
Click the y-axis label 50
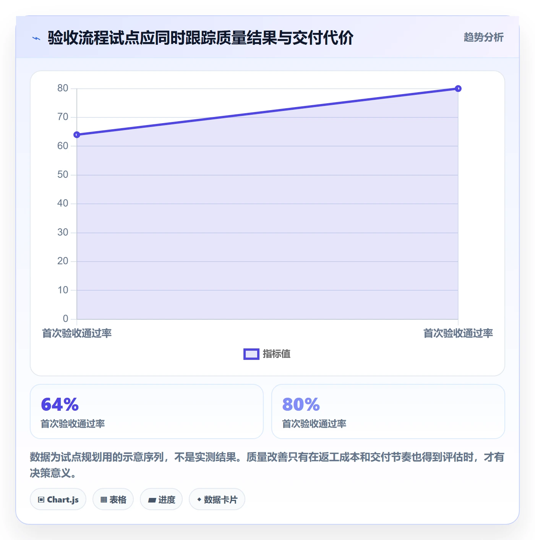tap(63, 175)
